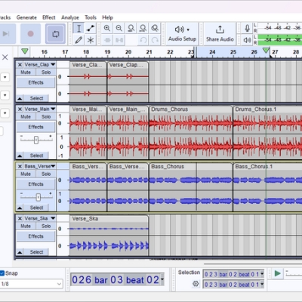Image resolution: width=302 pixels, height=302 pixels.
Task: Close the Verse_Ska track
Action: (x=20, y=218)
